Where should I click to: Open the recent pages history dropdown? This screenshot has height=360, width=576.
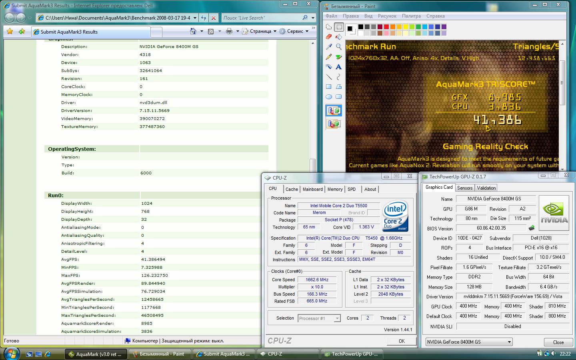pos(30,18)
